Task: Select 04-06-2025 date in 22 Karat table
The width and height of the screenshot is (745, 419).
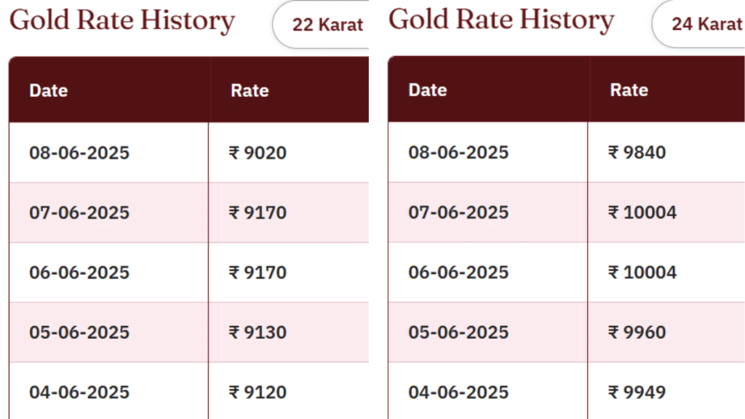Action: 79,392
